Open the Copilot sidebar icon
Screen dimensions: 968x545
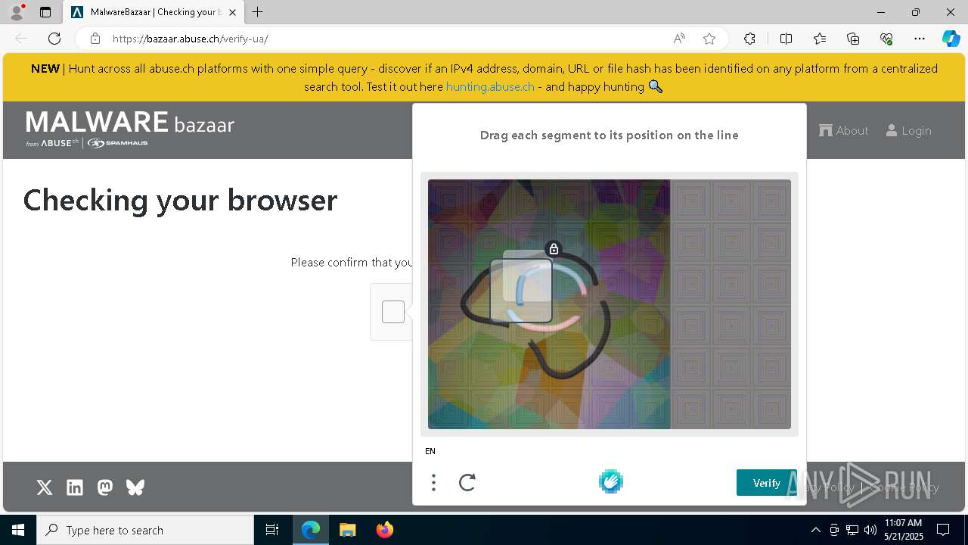tap(951, 39)
